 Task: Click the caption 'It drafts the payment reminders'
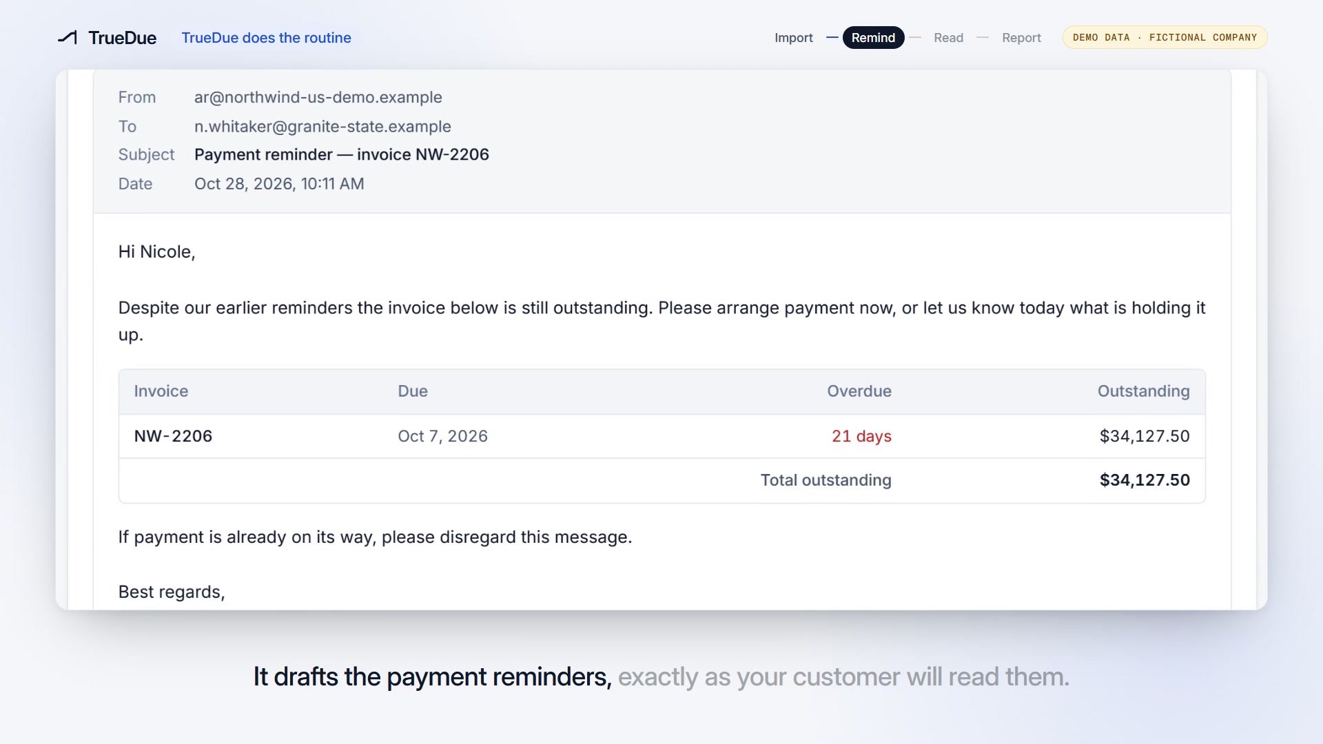(x=432, y=676)
